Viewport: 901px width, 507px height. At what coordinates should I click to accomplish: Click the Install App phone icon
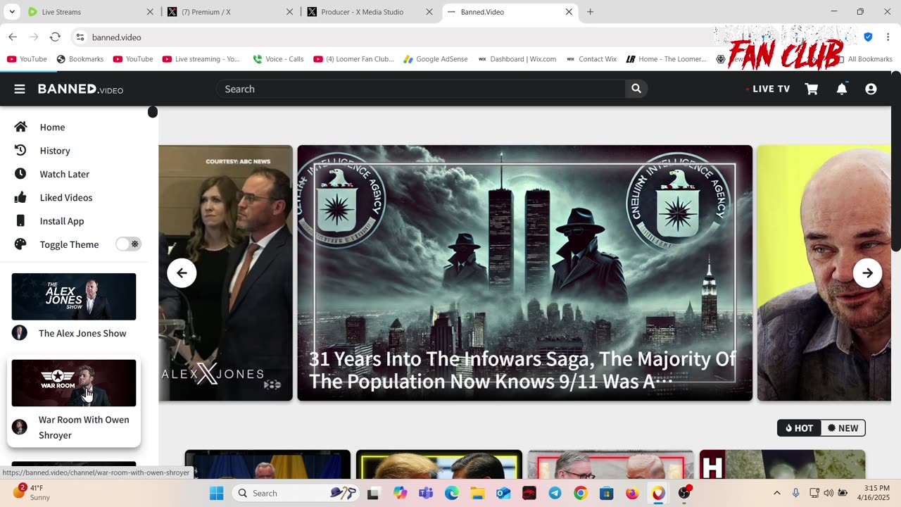tap(20, 220)
